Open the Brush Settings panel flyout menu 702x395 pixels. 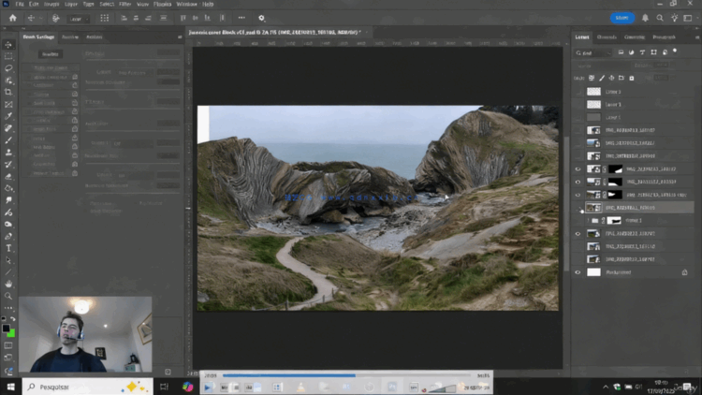click(178, 37)
